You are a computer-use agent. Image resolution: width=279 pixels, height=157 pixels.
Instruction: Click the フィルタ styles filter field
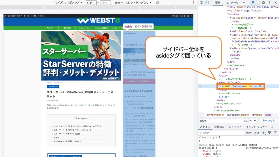pyautogui.click(x=221, y=133)
